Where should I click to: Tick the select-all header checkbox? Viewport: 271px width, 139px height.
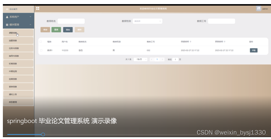coord(41,42)
